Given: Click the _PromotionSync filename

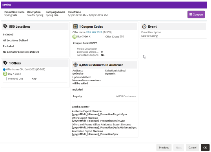Looking at the screenshot, I should [x=95, y=134].
